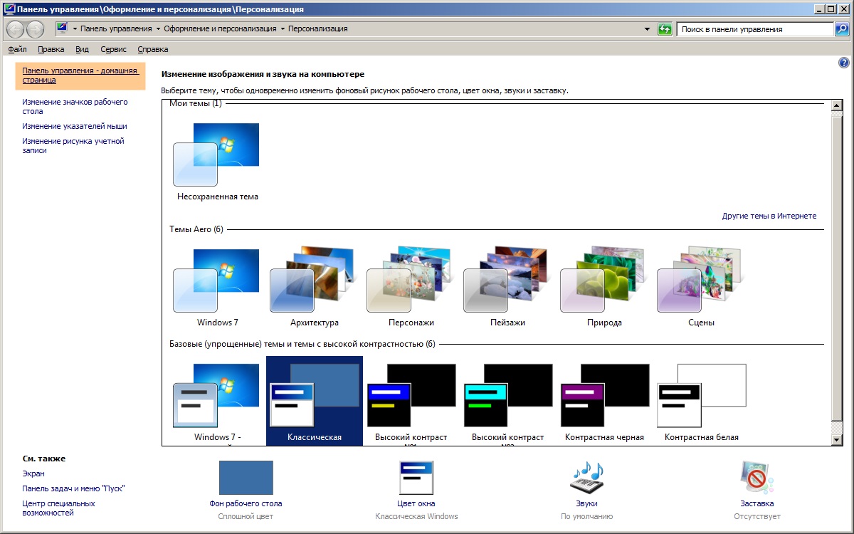This screenshot has height=534, width=854.
Task: Click the Back navigation arrow
Action: pyautogui.click(x=15, y=29)
